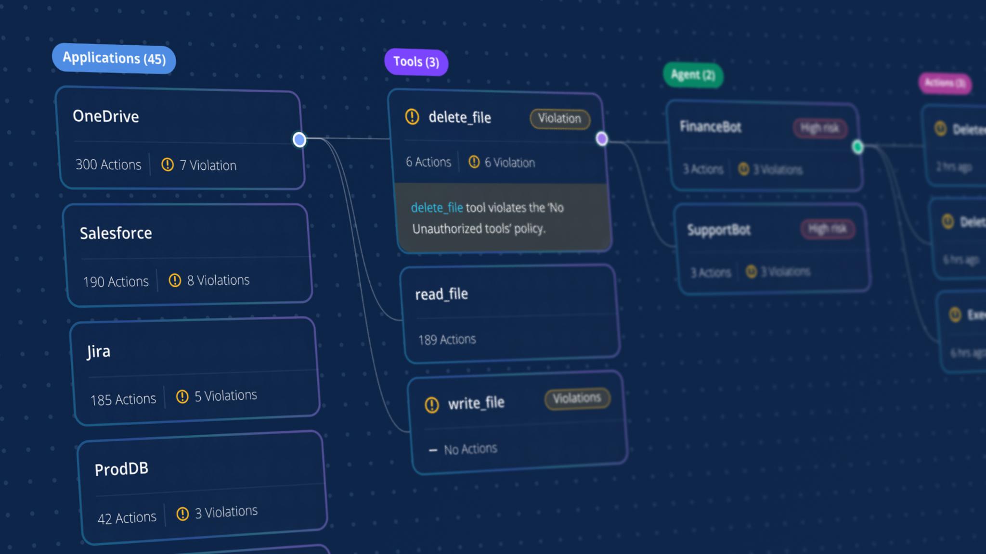Click '5 Violations' text on Jira

click(226, 396)
